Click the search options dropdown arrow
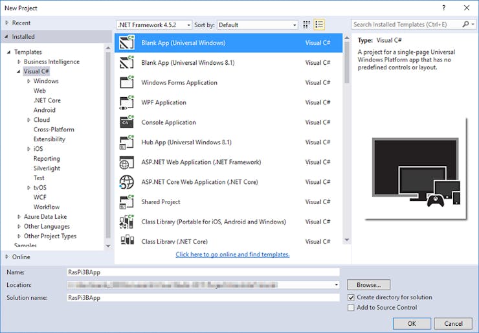The width and height of the screenshot is (479, 333). (473, 25)
